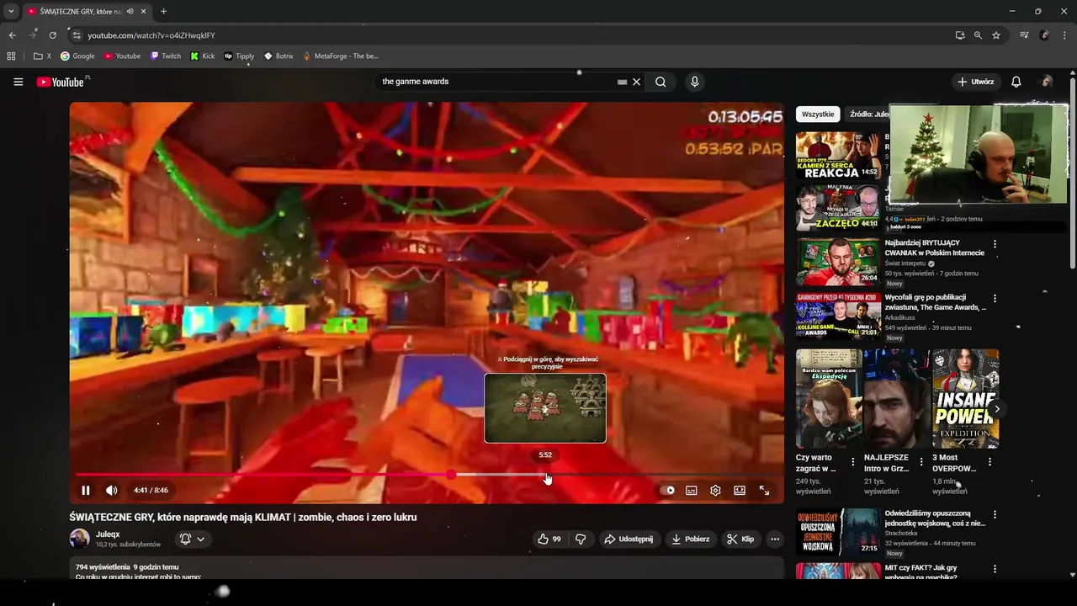Open media control icon in Chrome toolbar
Screen dimensions: 1077x606
(1024, 35)
